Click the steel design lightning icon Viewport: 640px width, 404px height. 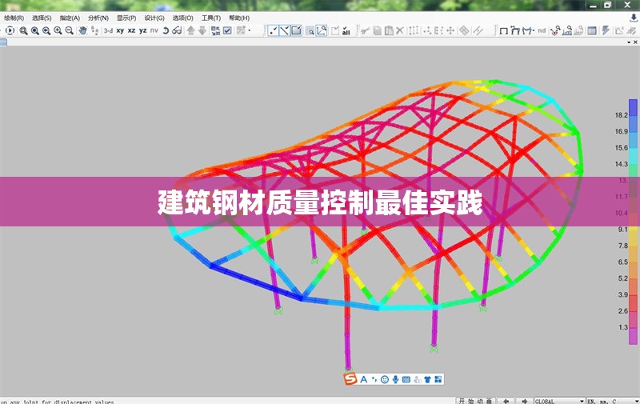606,30
